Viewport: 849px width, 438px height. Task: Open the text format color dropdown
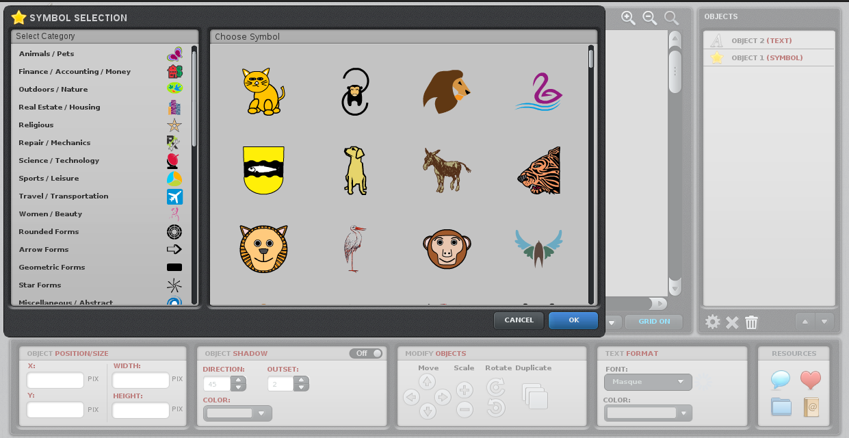[x=648, y=413]
